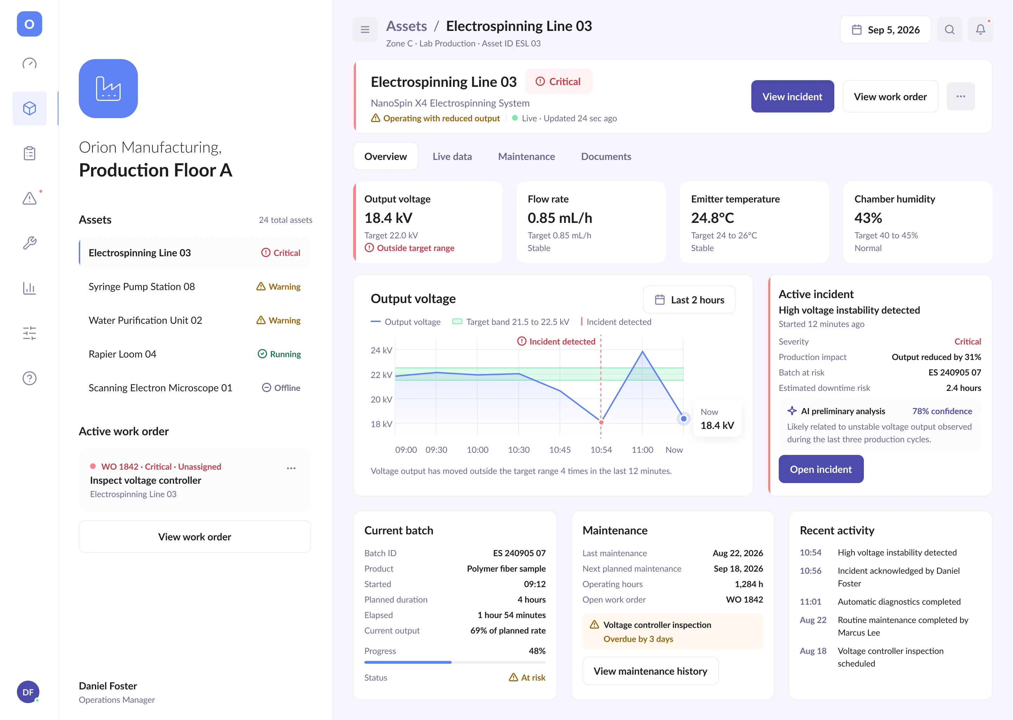Screen dimensions: 1013x720
Task: Switch to the Overview tab
Action: click(x=386, y=156)
